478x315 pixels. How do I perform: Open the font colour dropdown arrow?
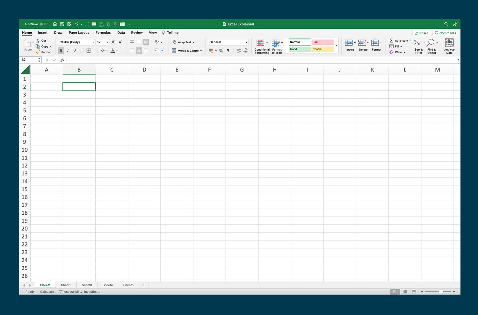pos(117,50)
